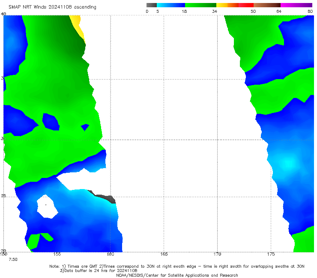Image resolution: width=317 pixels, height=278 pixels.
Task: Click the color bar label '50'
Action: (253, 12)
